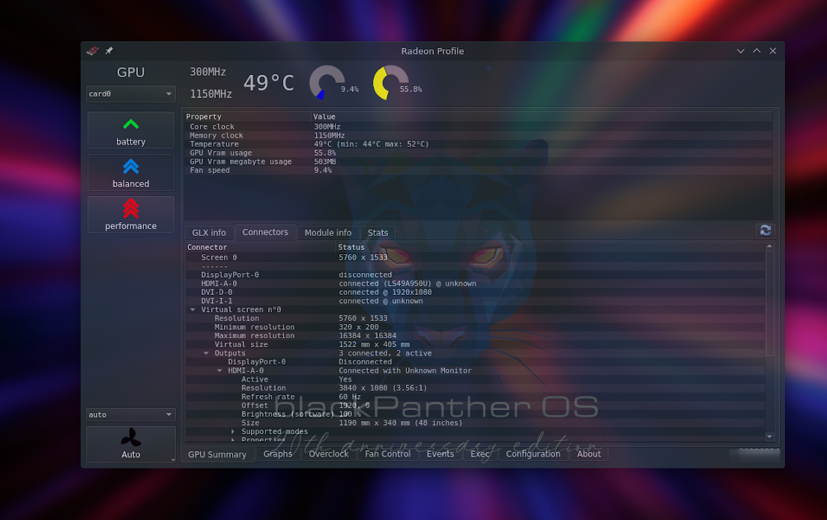Open the About tab
The image size is (827, 520).
589,454
